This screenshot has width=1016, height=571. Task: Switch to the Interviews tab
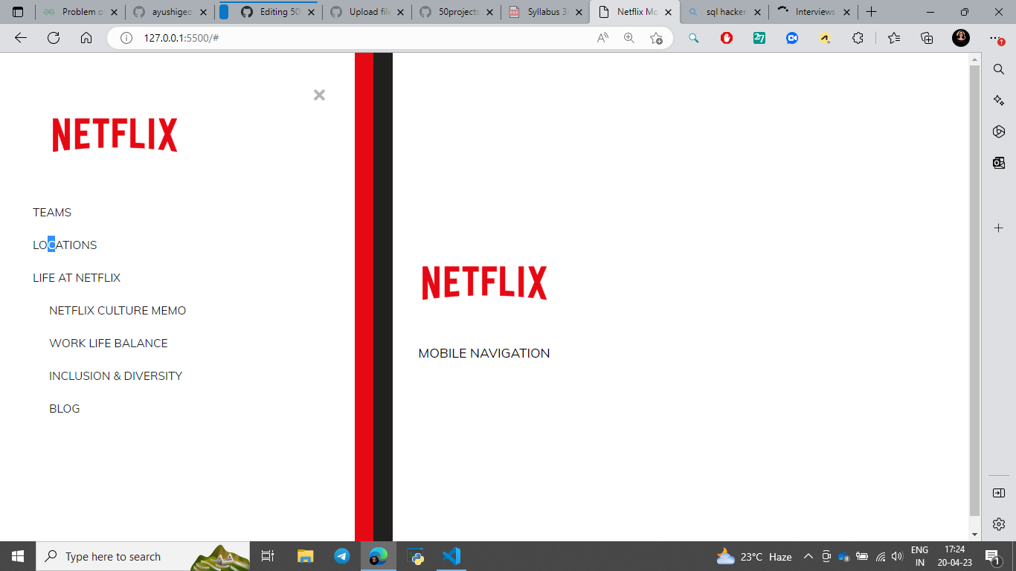point(814,12)
